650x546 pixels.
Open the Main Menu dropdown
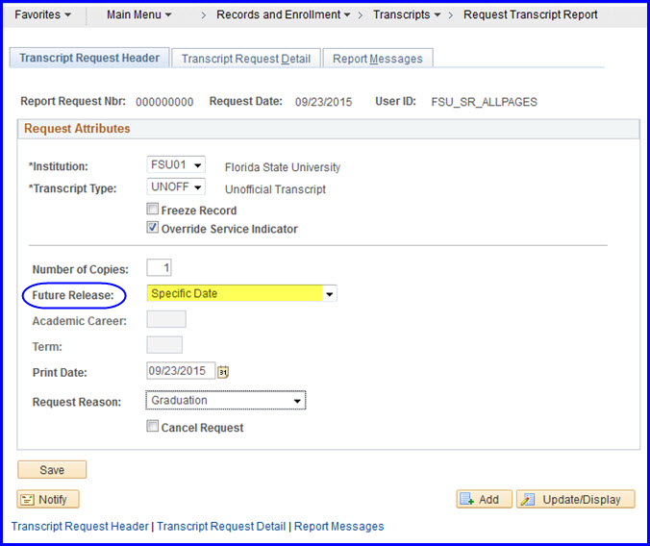point(139,14)
